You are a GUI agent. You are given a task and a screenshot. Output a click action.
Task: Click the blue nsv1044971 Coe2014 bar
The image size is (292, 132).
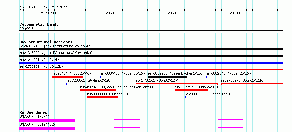pos(151,63)
